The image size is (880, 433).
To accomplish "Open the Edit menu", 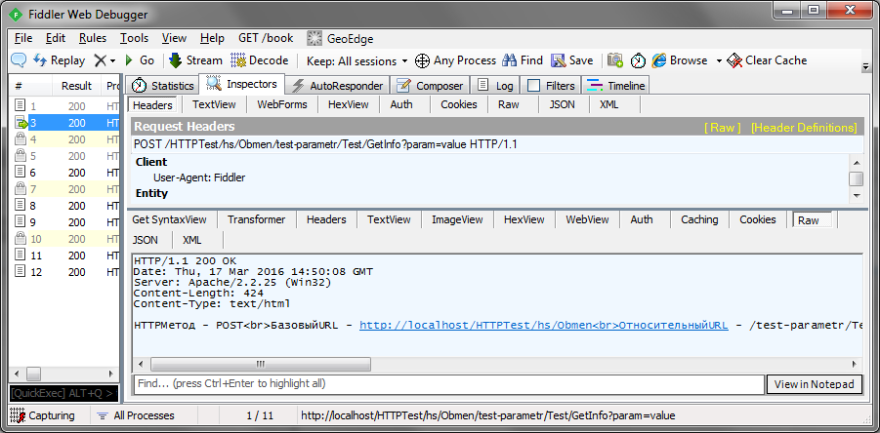I will tap(56, 38).
